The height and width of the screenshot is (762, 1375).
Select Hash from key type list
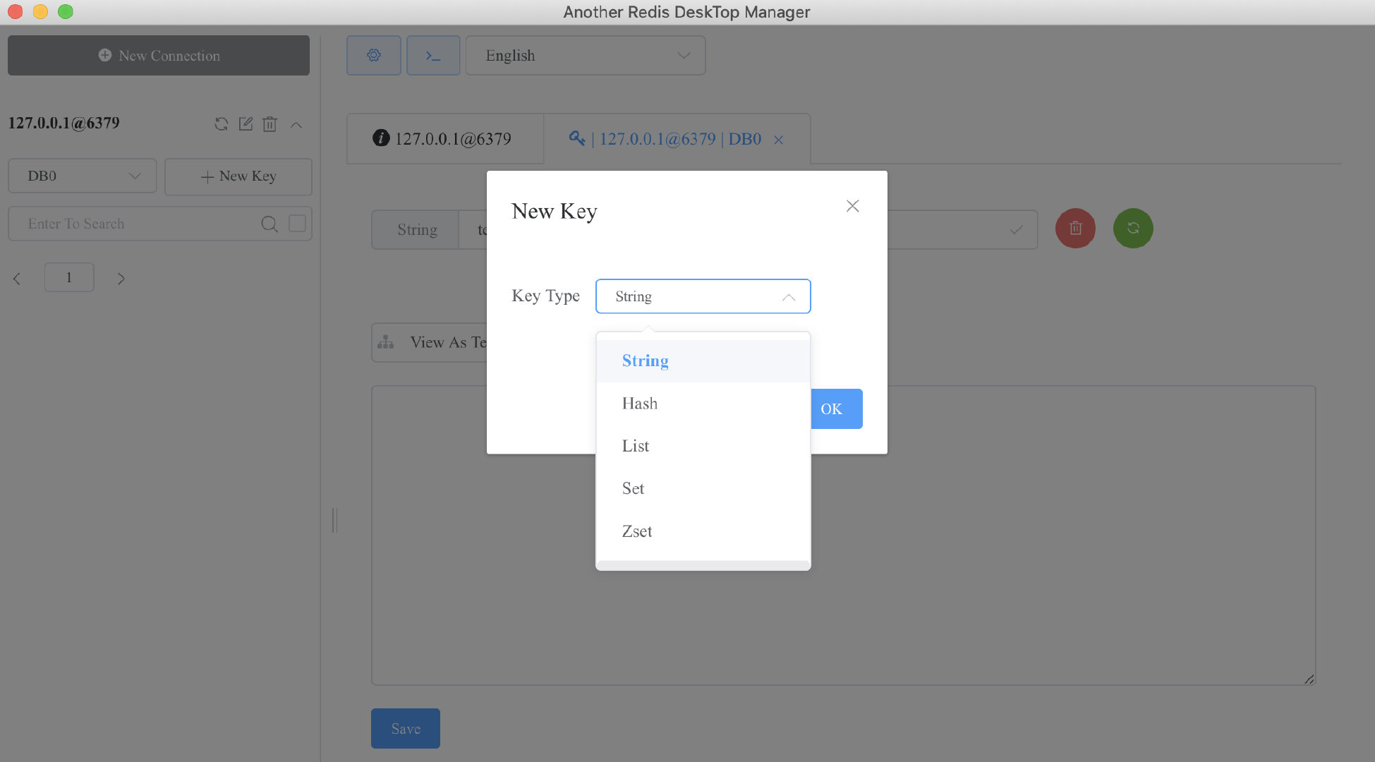coord(640,404)
